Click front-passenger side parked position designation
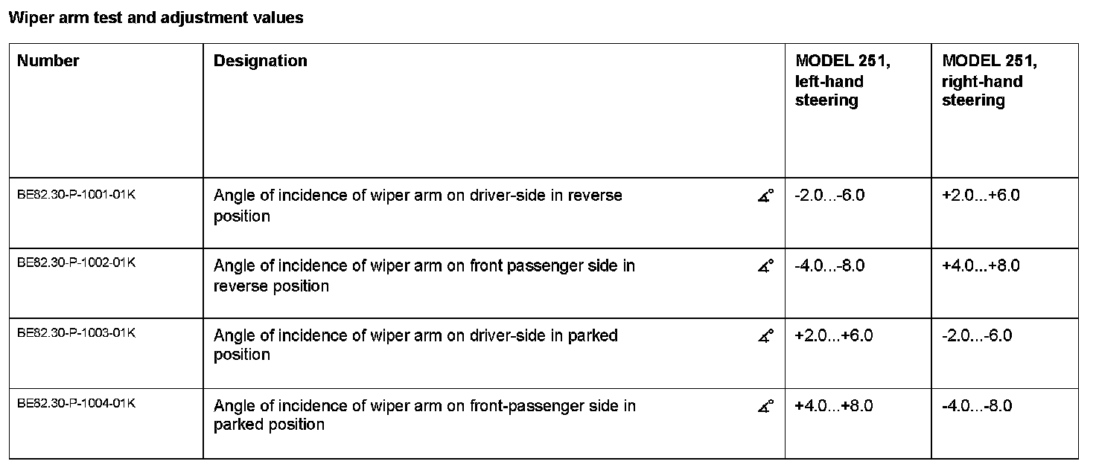The width and height of the screenshot is (1096, 467). click(425, 416)
